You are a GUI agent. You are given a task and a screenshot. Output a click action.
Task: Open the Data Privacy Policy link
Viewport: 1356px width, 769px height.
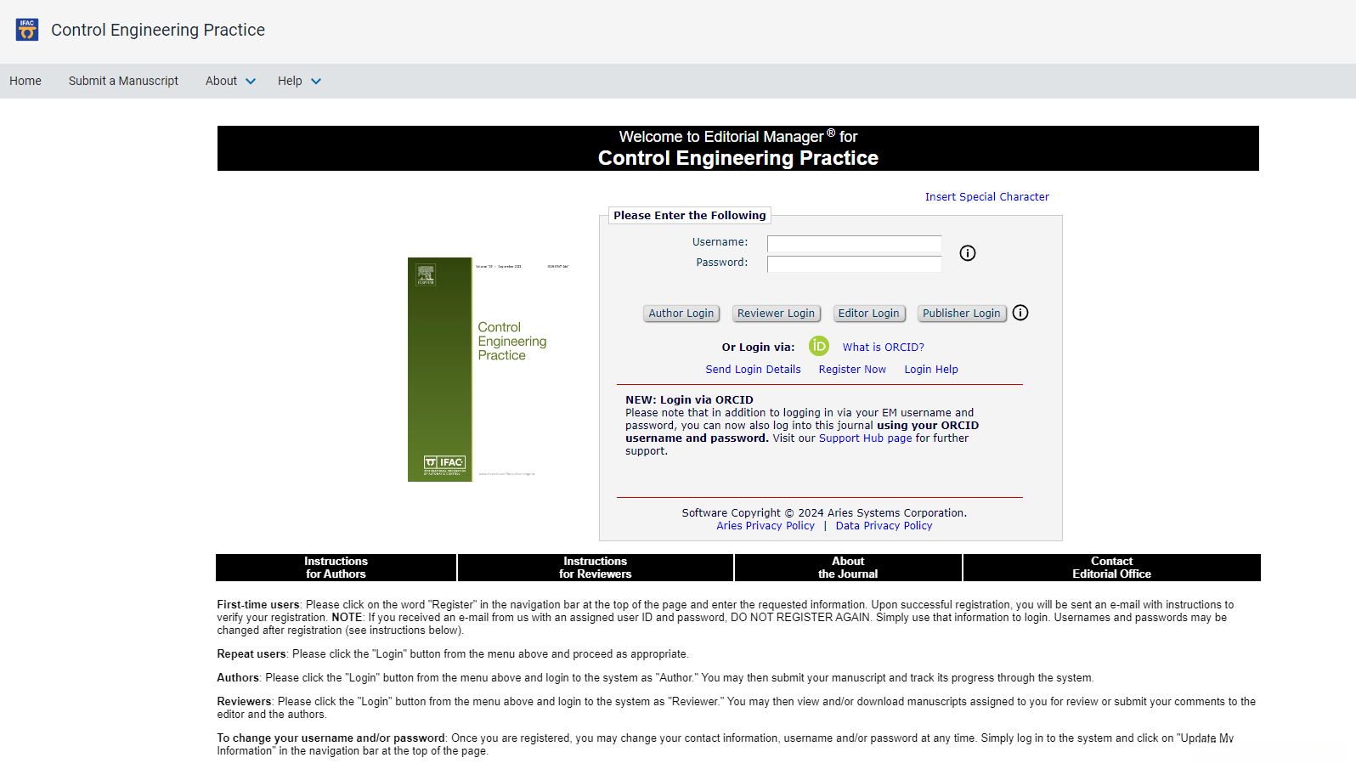pyautogui.click(x=884, y=526)
